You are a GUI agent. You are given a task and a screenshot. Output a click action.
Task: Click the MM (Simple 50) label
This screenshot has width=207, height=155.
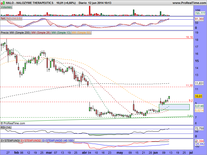tap(81, 33)
